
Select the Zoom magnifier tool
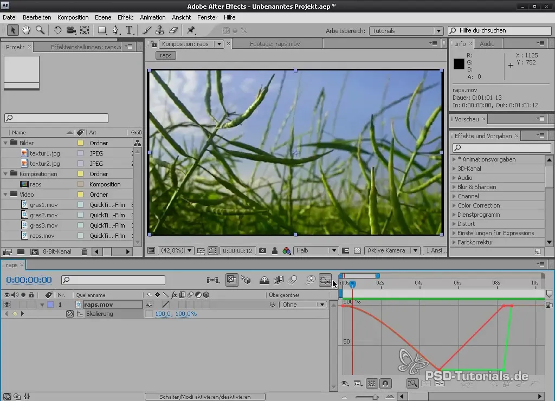click(x=40, y=30)
